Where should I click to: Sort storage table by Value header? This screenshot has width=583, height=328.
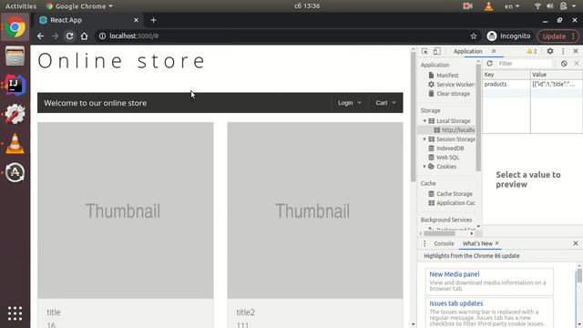(x=557, y=75)
